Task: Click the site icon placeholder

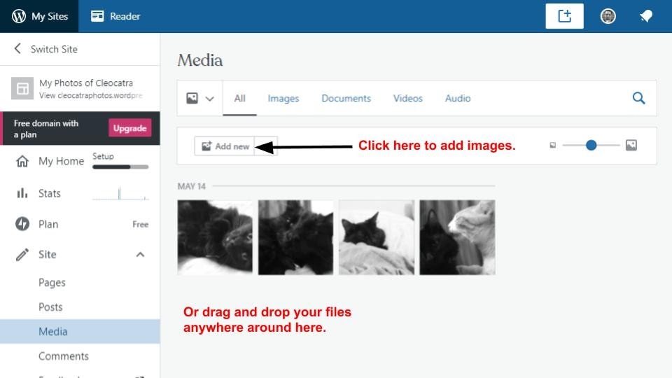Action: (x=22, y=88)
